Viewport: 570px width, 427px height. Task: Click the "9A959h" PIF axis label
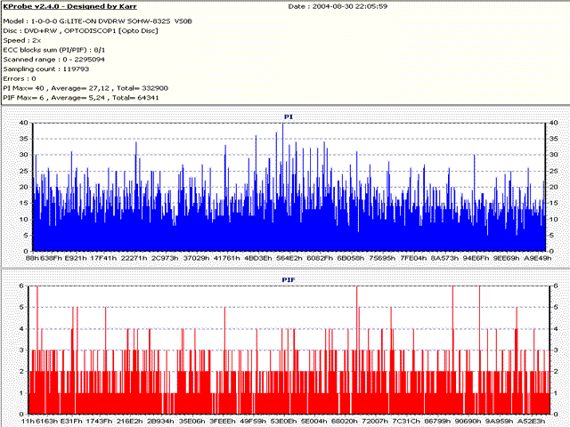coord(499,421)
